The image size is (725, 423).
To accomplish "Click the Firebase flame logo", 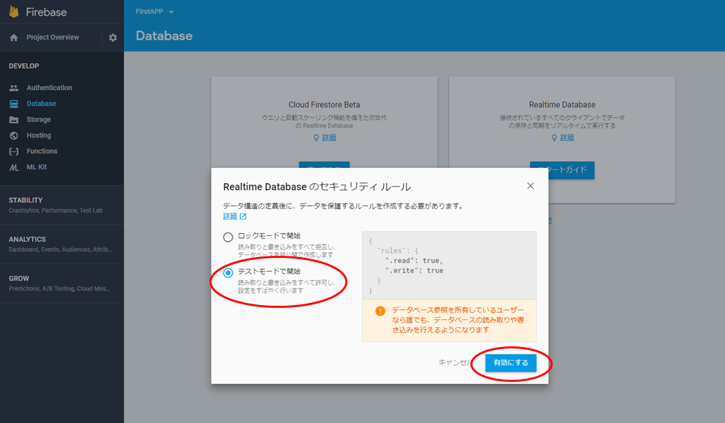I will coord(14,12).
